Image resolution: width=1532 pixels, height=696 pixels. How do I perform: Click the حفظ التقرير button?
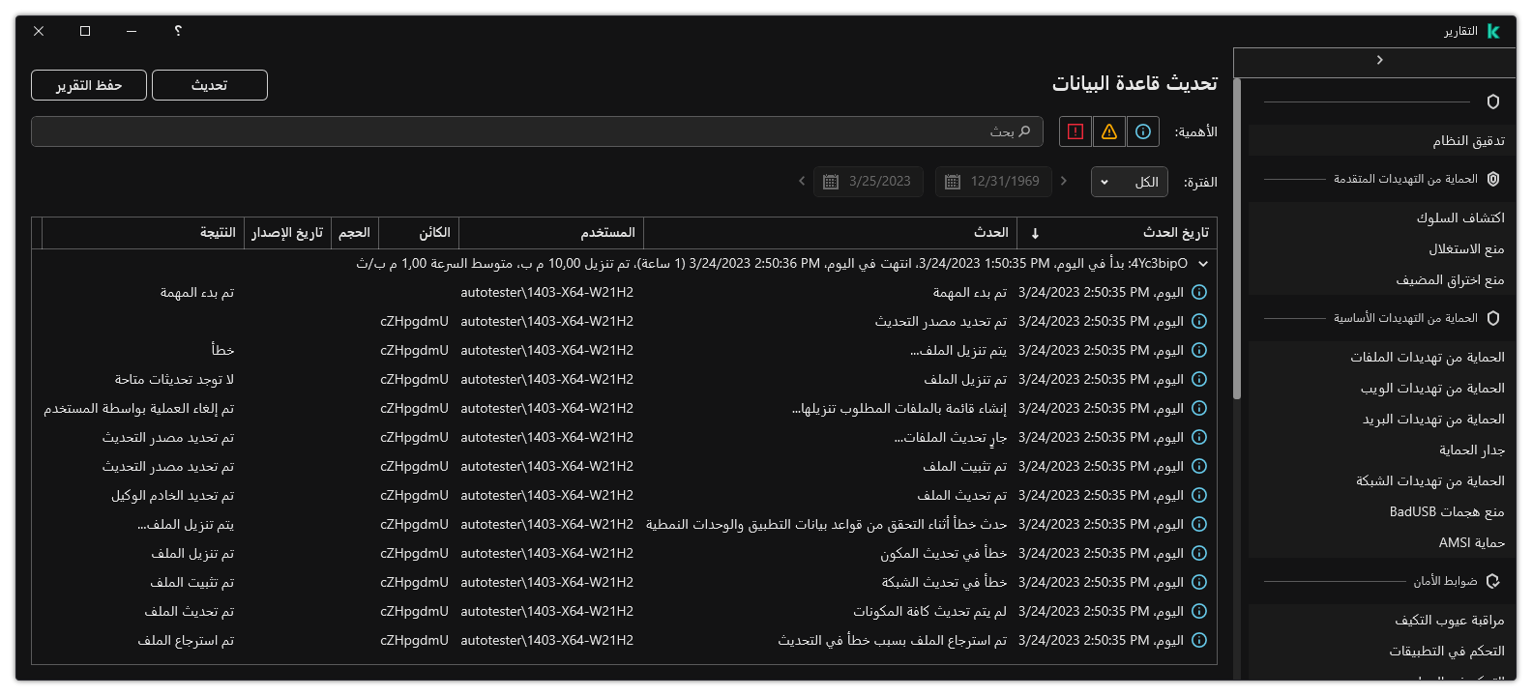89,85
